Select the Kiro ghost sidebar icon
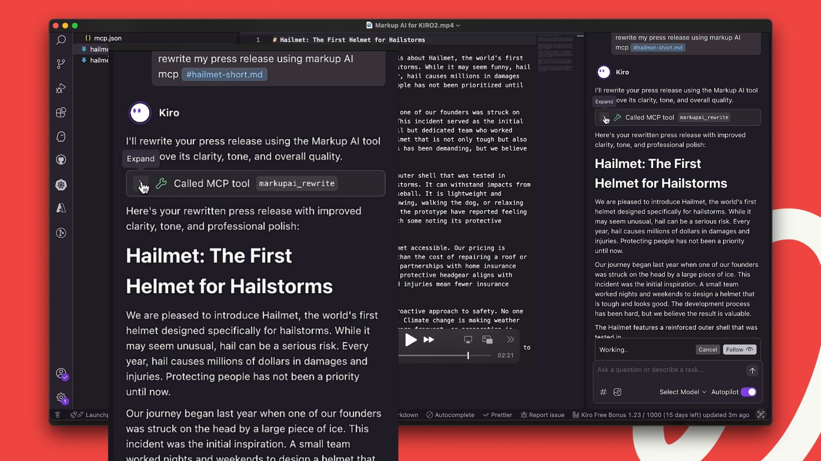 pos(60,137)
